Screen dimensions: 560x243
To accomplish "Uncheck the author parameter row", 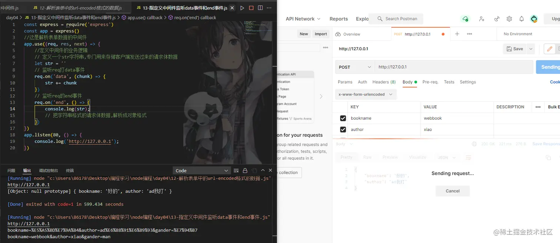I will pyautogui.click(x=343, y=129).
